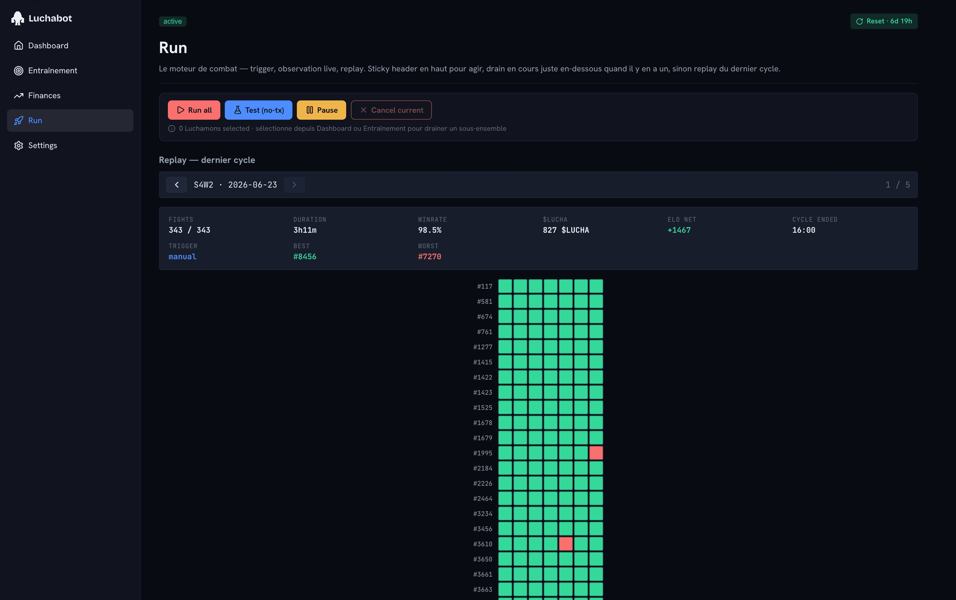The width and height of the screenshot is (956, 600).
Task: Click the Luchabot logo icon
Action: coord(17,18)
